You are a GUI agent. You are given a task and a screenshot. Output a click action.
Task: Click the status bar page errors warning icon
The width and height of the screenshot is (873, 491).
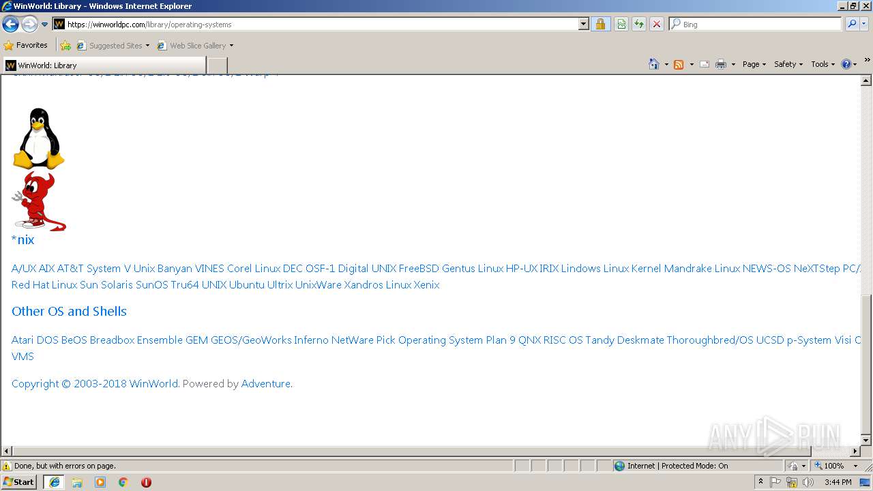click(7, 466)
